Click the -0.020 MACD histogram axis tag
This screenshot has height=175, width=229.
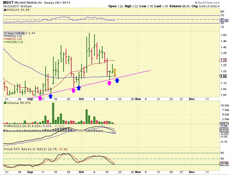coord(225,133)
